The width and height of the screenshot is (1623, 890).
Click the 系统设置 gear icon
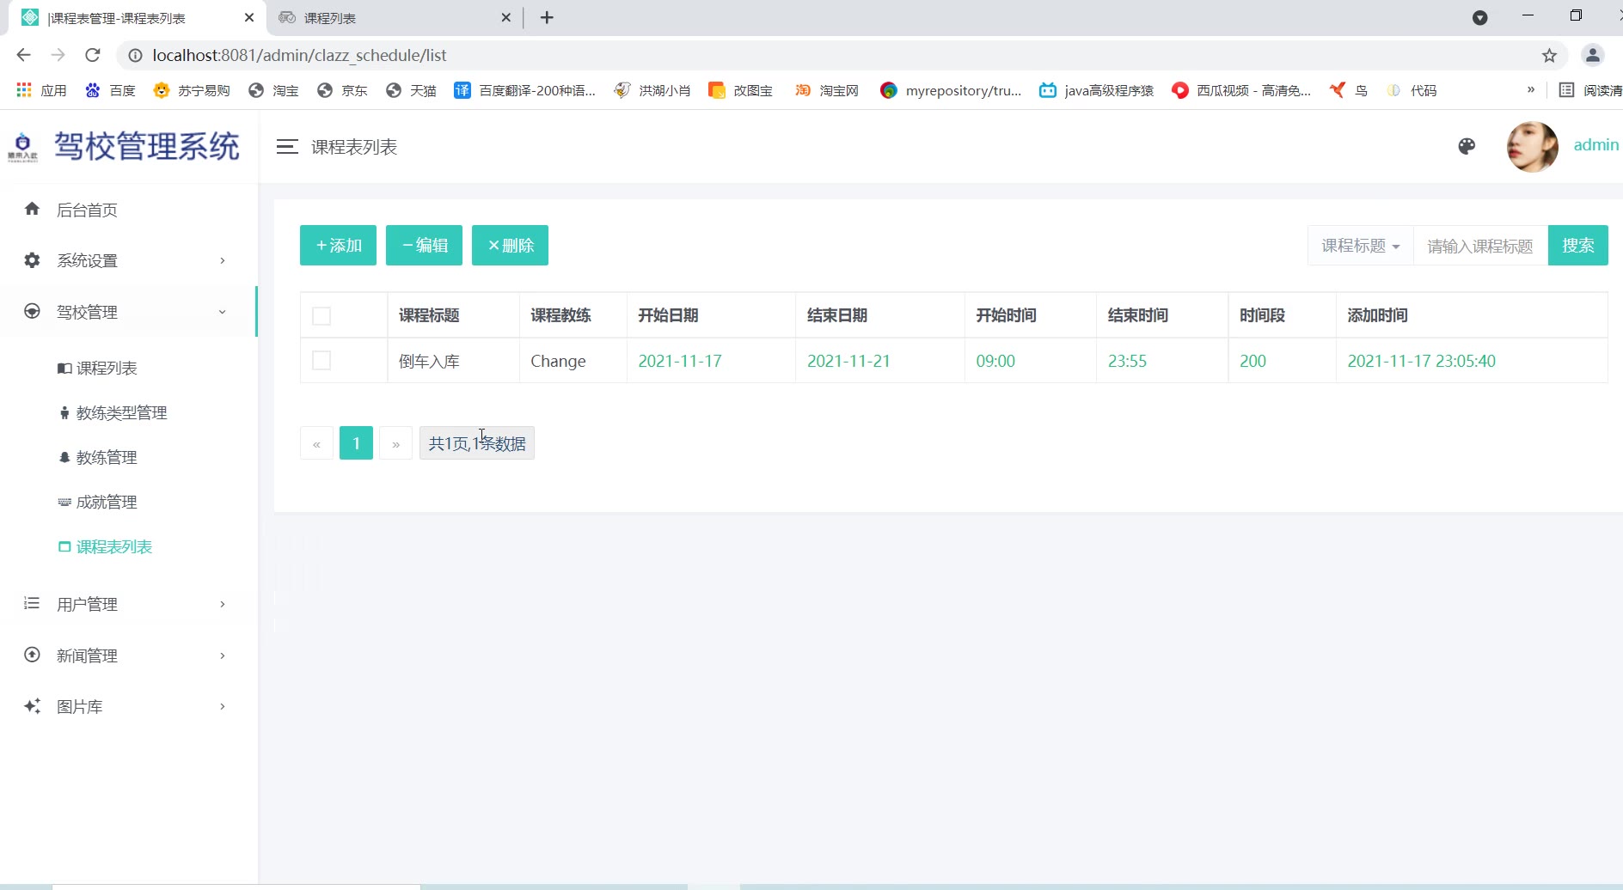[x=33, y=260]
